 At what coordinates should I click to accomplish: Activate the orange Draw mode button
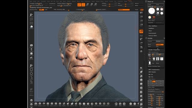point(83,5)
